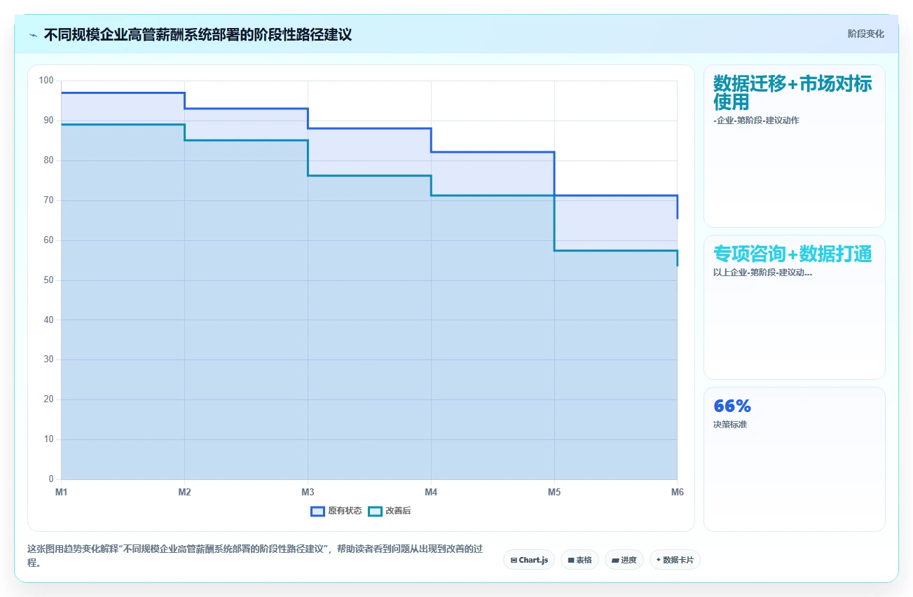Click the Chart.js tag chip
The height and width of the screenshot is (597, 913).
tap(529, 560)
